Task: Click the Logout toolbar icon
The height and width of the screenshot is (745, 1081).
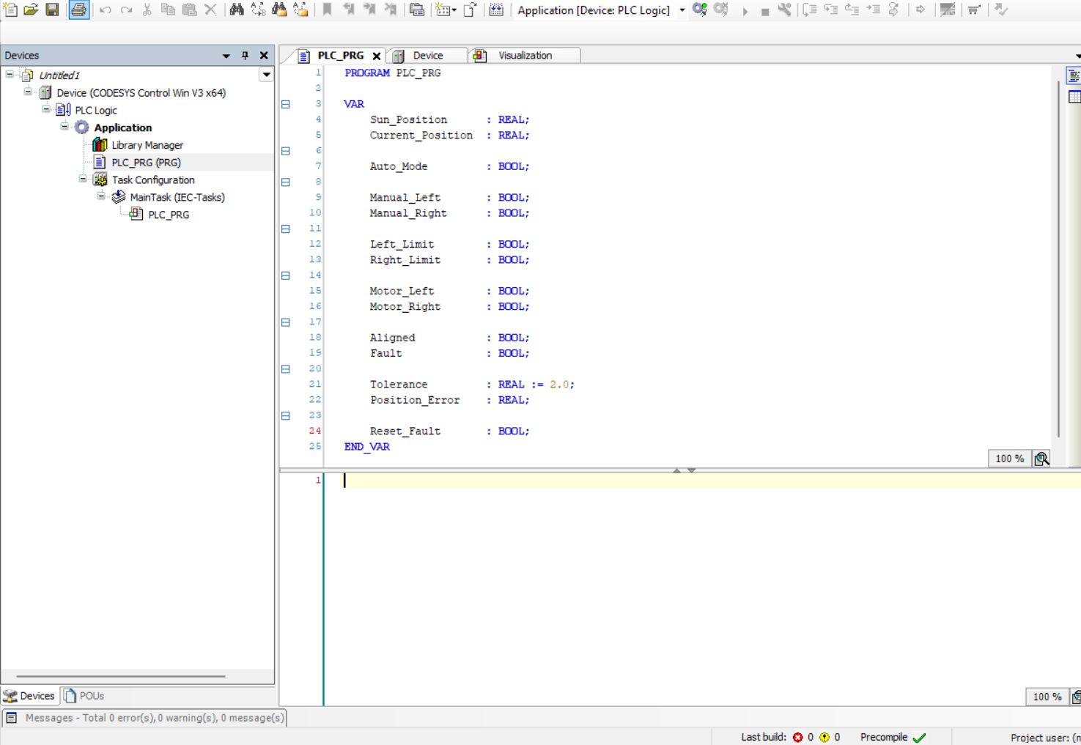Action: point(721,10)
